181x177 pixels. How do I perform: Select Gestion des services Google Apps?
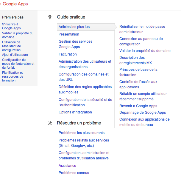click(75, 44)
